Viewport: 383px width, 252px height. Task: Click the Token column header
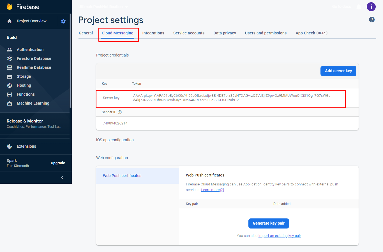tap(137, 84)
